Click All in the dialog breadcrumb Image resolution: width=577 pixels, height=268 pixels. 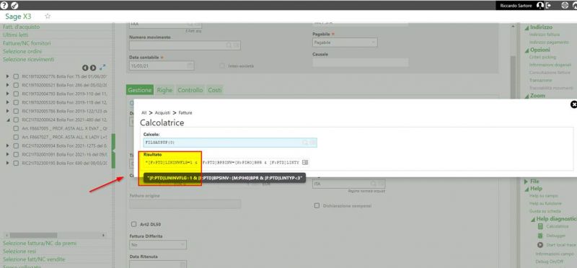(144, 113)
